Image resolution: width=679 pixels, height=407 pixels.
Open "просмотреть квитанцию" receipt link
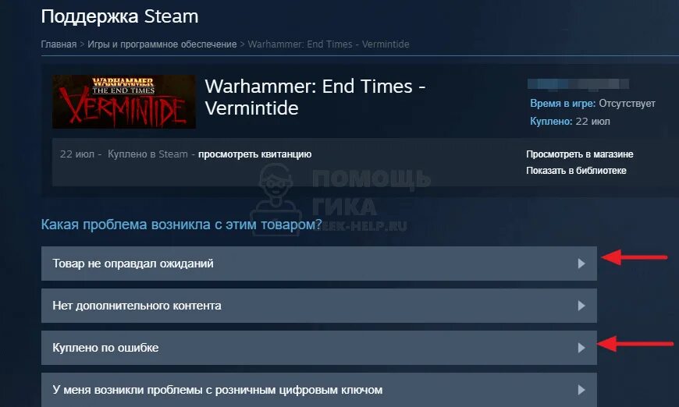(x=254, y=154)
